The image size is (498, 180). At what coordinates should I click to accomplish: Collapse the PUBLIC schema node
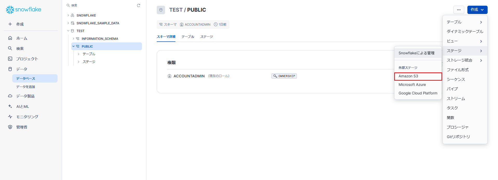click(73, 46)
